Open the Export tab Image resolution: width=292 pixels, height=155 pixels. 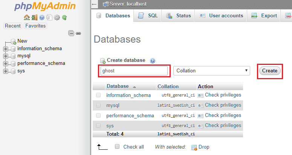264,15
